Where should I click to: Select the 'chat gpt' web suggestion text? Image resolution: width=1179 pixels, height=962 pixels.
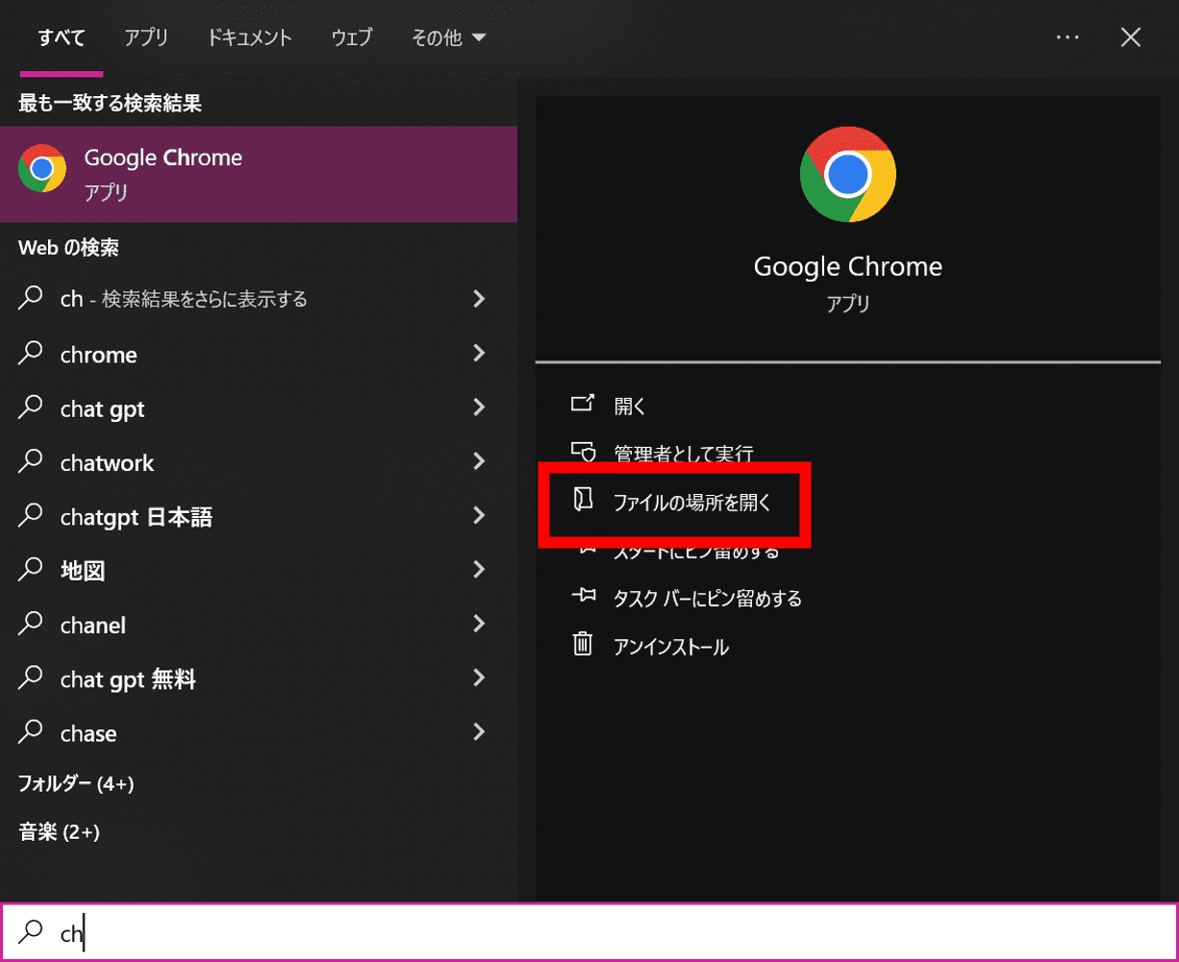pyautogui.click(x=102, y=409)
